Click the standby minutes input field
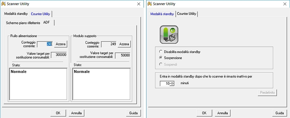The height and width of the screenshot is (118, 290). click(x=165, y=84)
